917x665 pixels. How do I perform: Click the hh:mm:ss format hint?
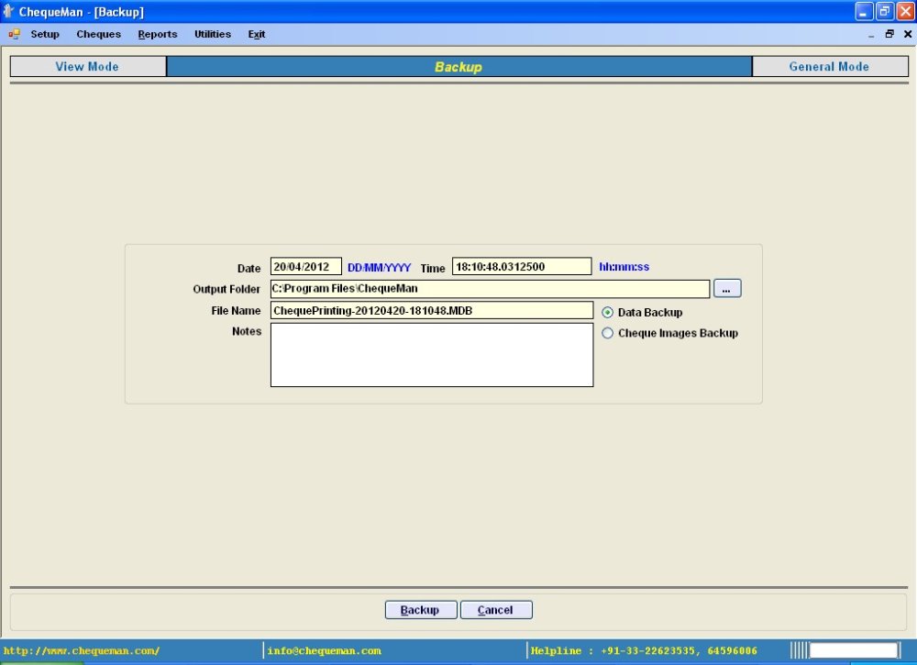click(x=624, y=267)
